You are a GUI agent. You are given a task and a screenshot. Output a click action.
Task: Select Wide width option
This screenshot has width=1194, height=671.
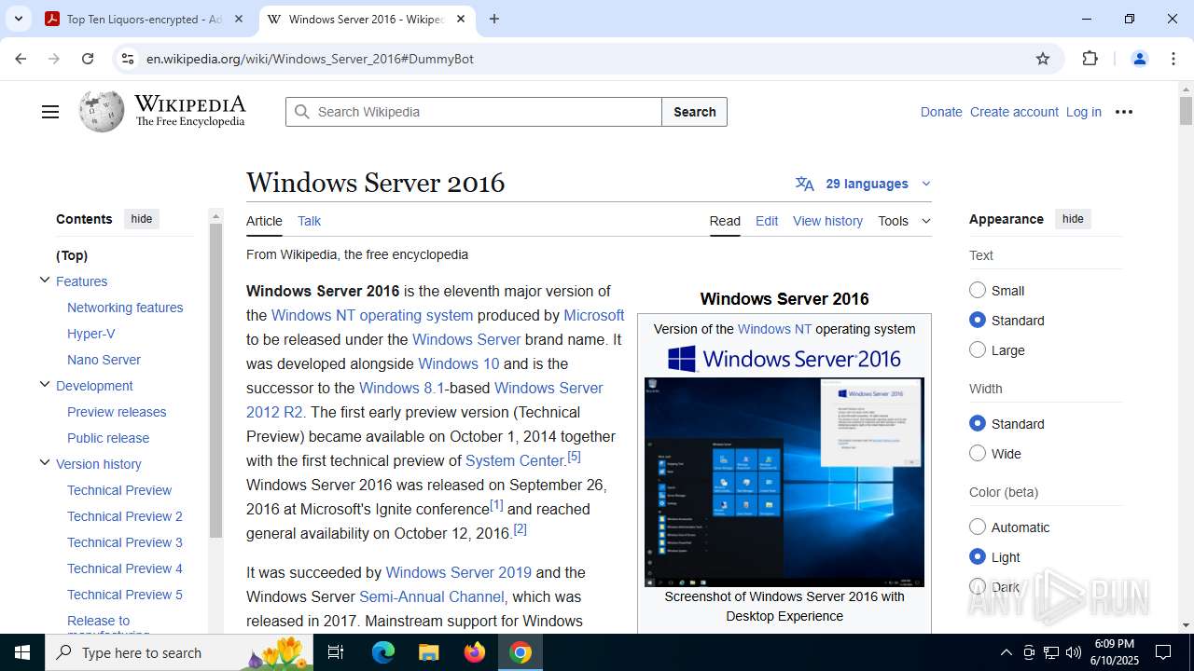pyautogui.click(x=978, y=453)
